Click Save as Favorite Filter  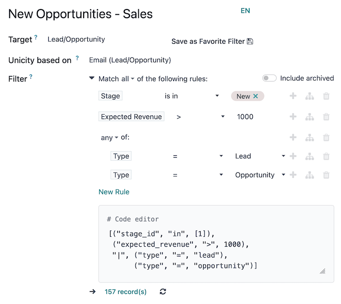[x=212, y=41]
